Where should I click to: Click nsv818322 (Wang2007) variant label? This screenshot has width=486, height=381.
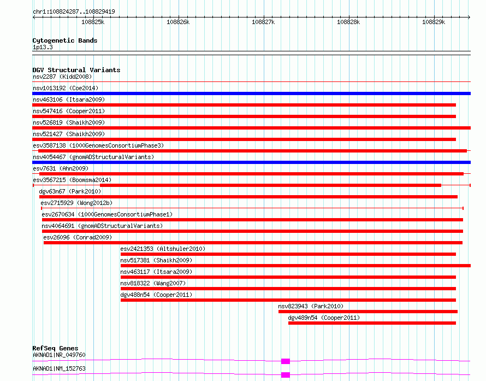click(x=153, y=283)
